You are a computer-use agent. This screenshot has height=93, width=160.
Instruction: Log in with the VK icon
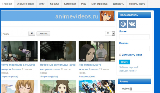click(x=132, y=24)
